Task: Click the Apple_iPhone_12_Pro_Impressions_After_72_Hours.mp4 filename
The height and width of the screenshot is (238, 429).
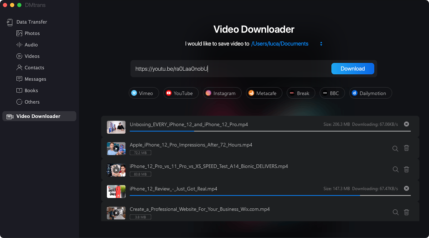Action: point(191,145)
